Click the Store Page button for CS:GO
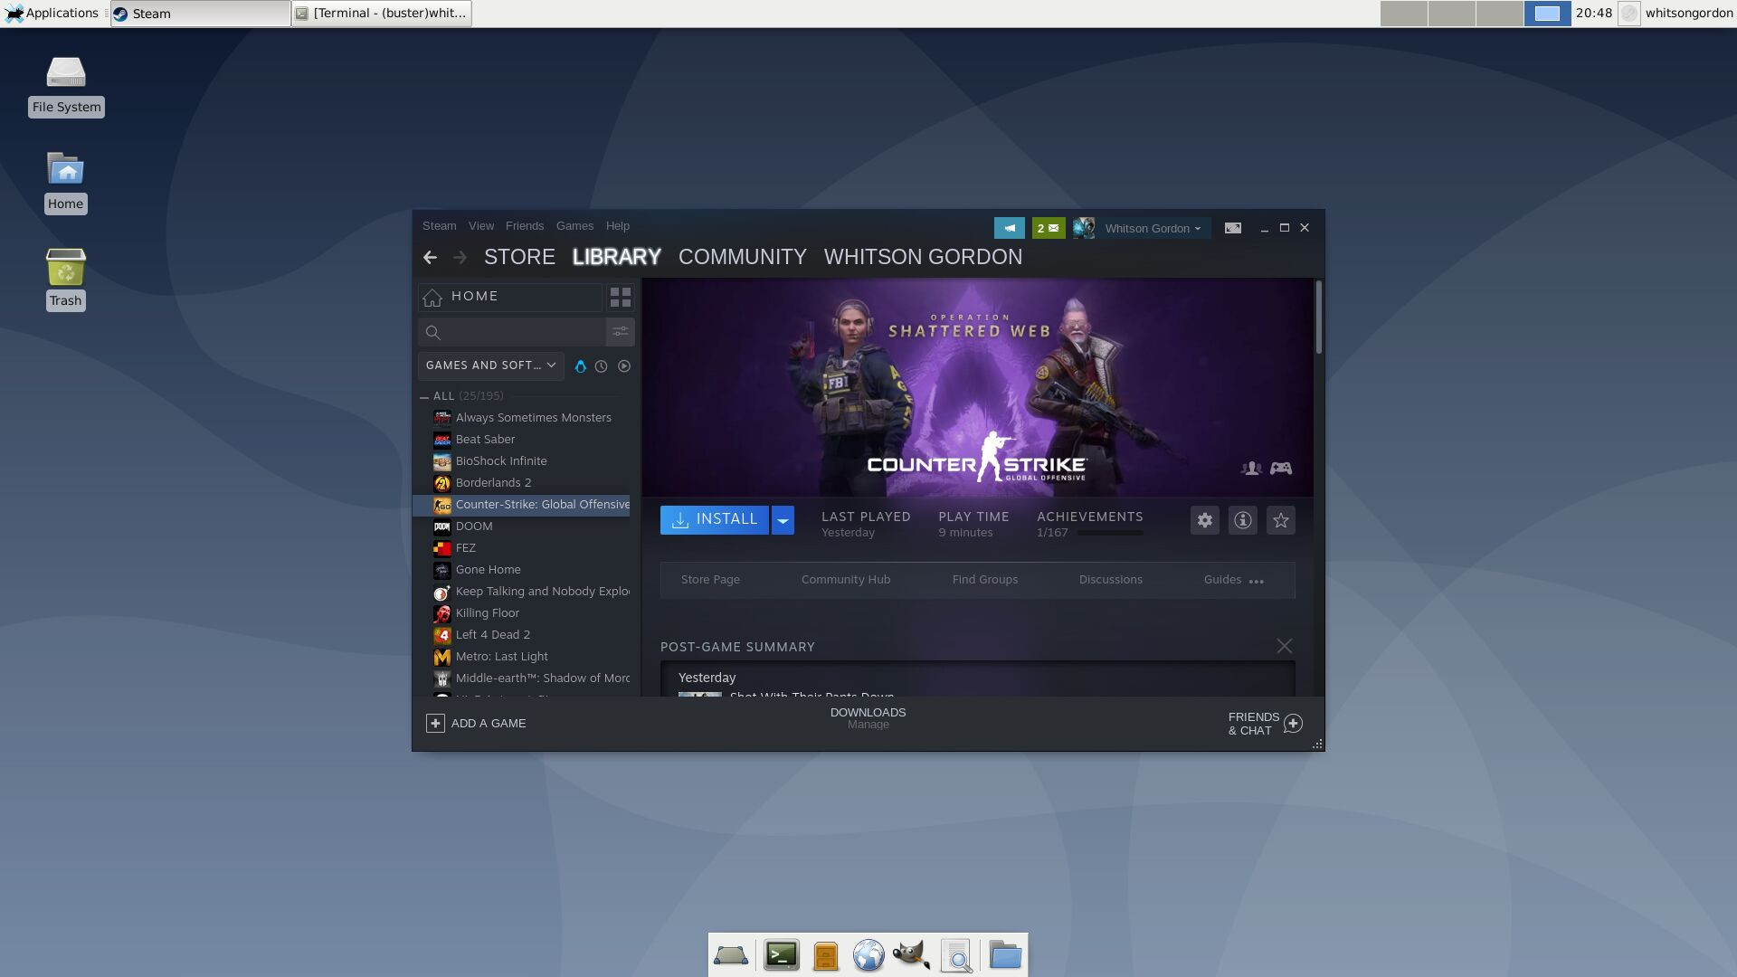1737x977 pixels. pyautogui.click(x=710, y=580)
